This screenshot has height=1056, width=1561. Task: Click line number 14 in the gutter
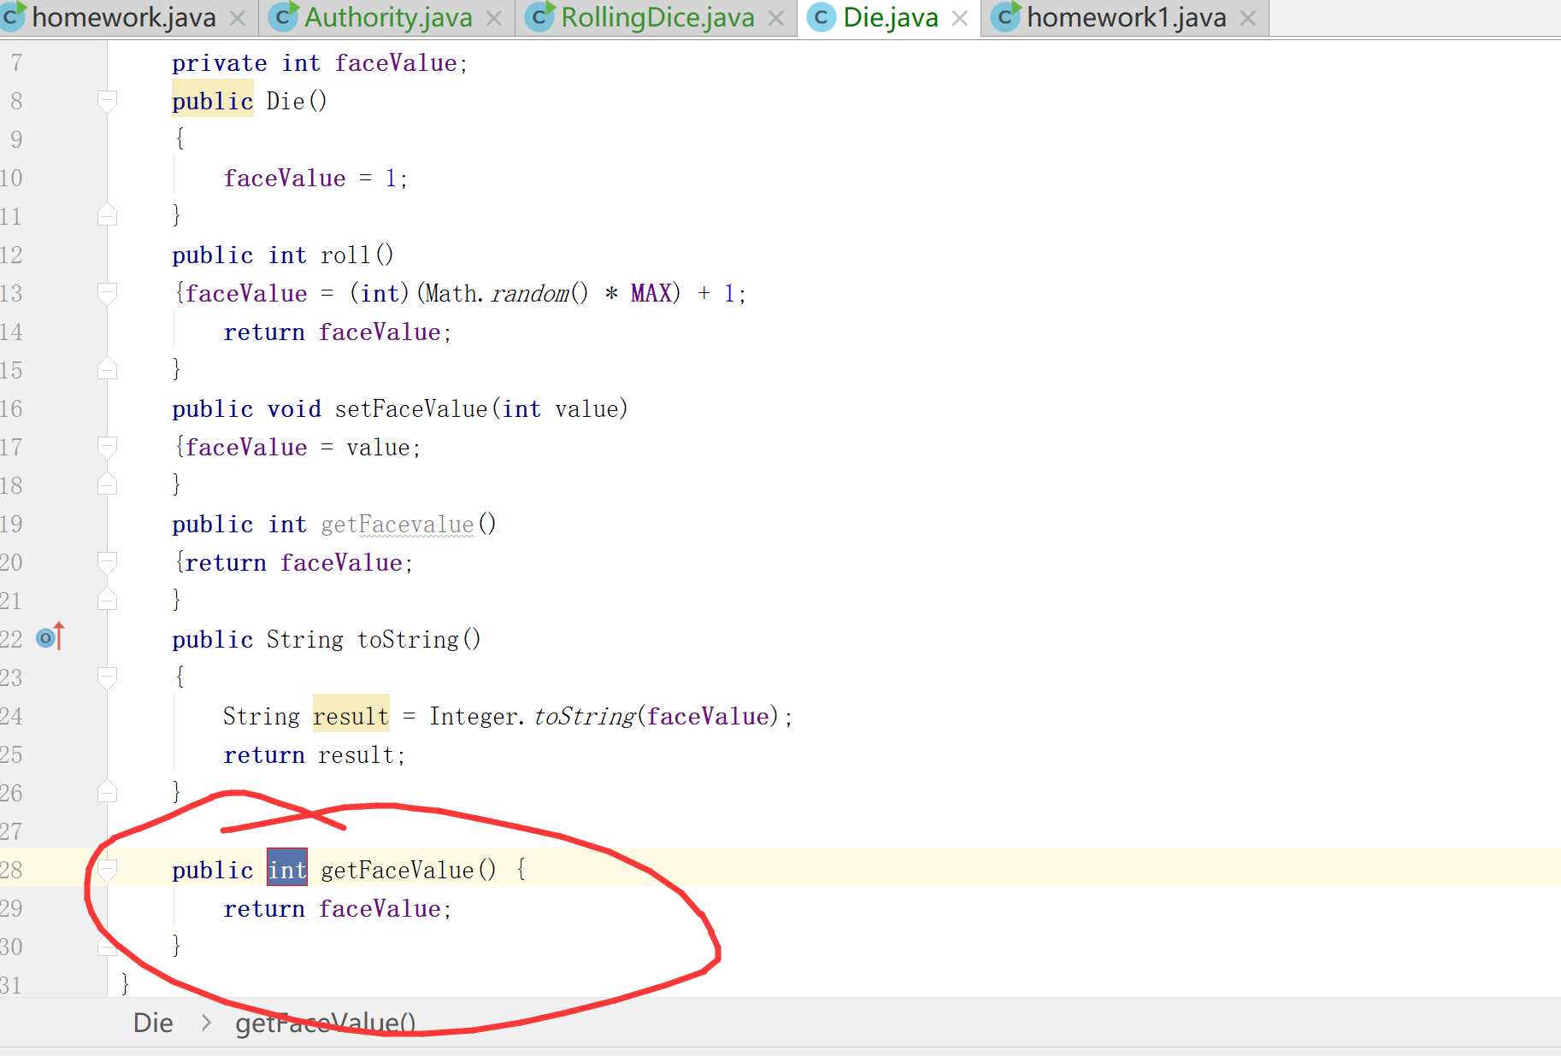11,331
